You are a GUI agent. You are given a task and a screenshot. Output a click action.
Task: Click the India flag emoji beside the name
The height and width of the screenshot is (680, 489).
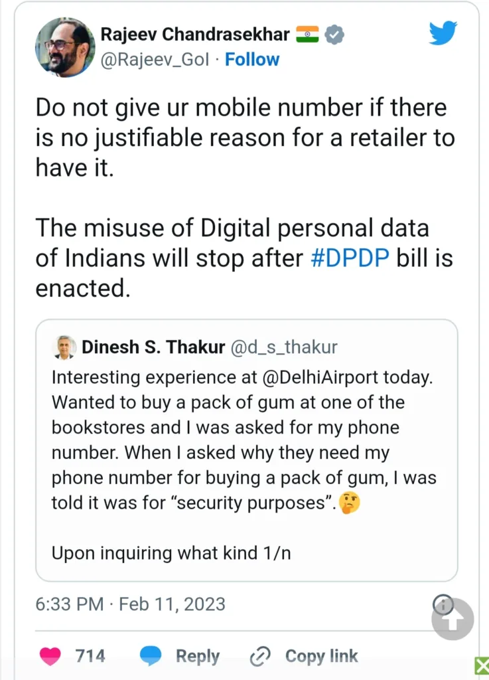coord(307,33)
